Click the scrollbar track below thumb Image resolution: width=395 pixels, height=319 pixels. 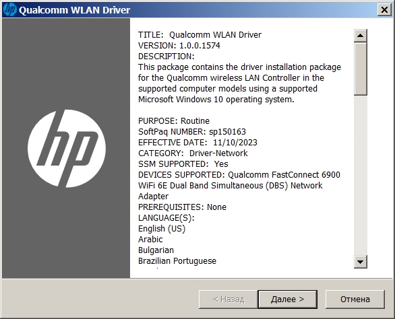[360, 175]
